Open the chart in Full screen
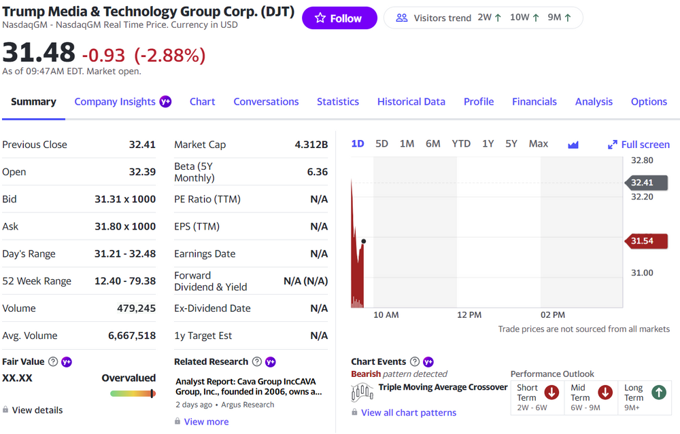Viewport: 680px width, 434px height. (639, 144)
